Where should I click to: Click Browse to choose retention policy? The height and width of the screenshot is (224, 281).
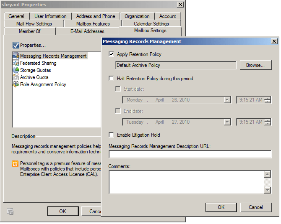(x=255, y=65)
